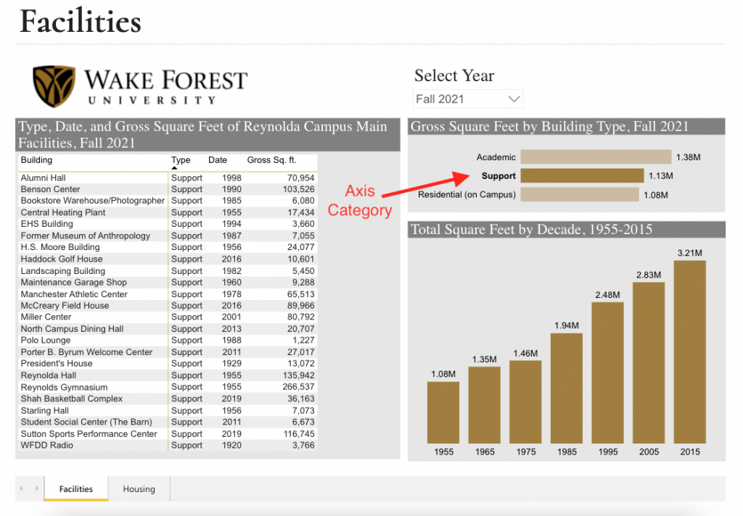Click the Residential (on Campus) axis label
This screenshot has width=743, height=516.
click(467, 194)
